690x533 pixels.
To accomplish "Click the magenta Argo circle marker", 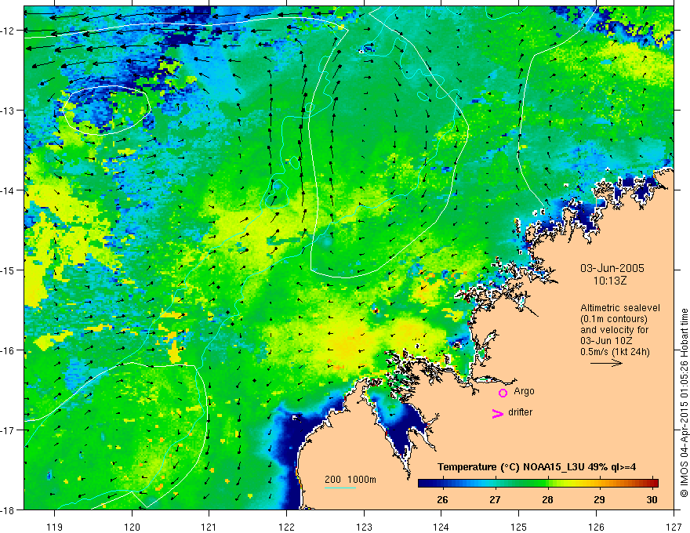I will pos(503,393).
